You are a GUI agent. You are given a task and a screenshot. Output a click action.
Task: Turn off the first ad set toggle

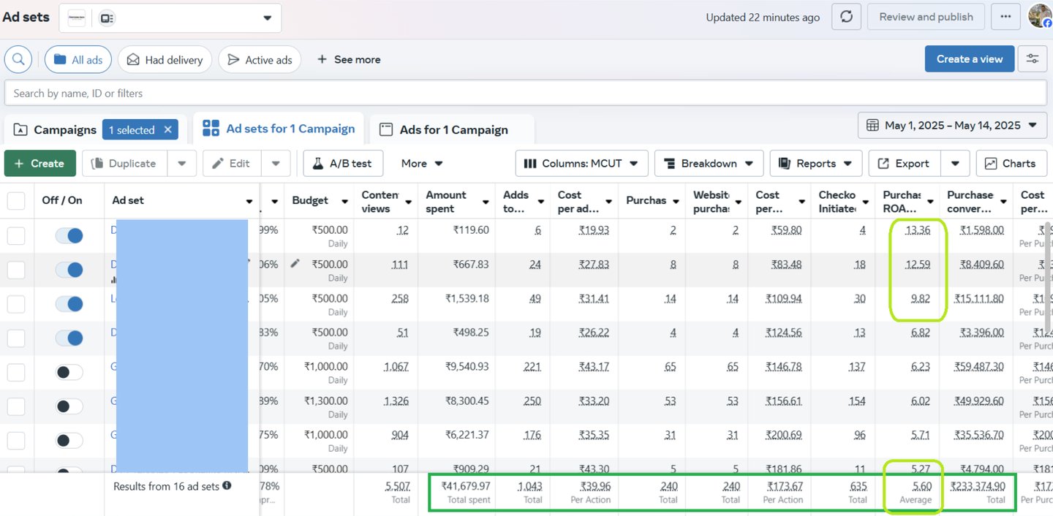pos(69,235)
